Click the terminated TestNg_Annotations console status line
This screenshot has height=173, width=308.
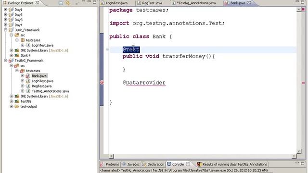pos(184,171)
